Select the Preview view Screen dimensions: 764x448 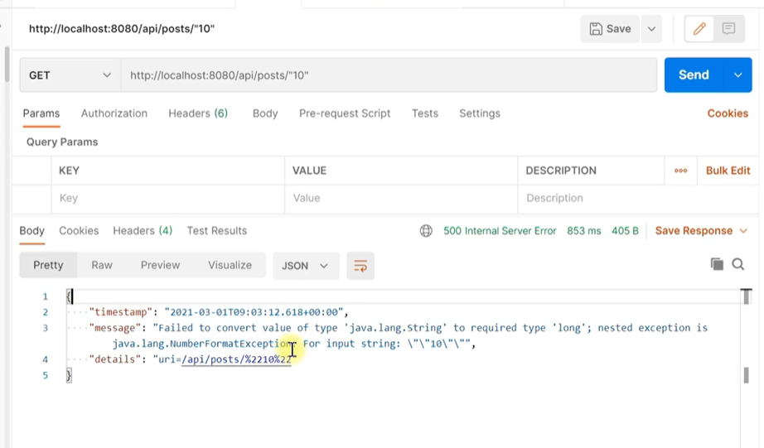[x=160, y=265]
